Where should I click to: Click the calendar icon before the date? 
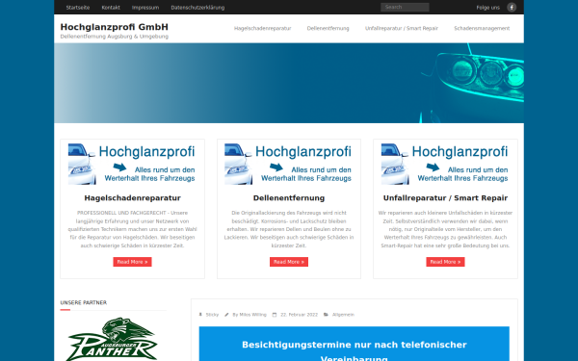coord(275,315)
